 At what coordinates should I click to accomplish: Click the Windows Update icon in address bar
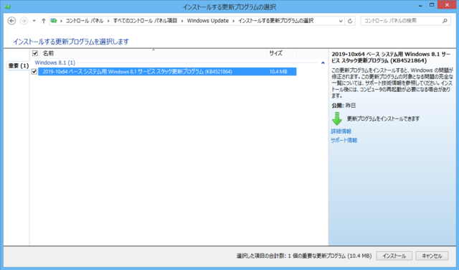[x=54, y=21]
